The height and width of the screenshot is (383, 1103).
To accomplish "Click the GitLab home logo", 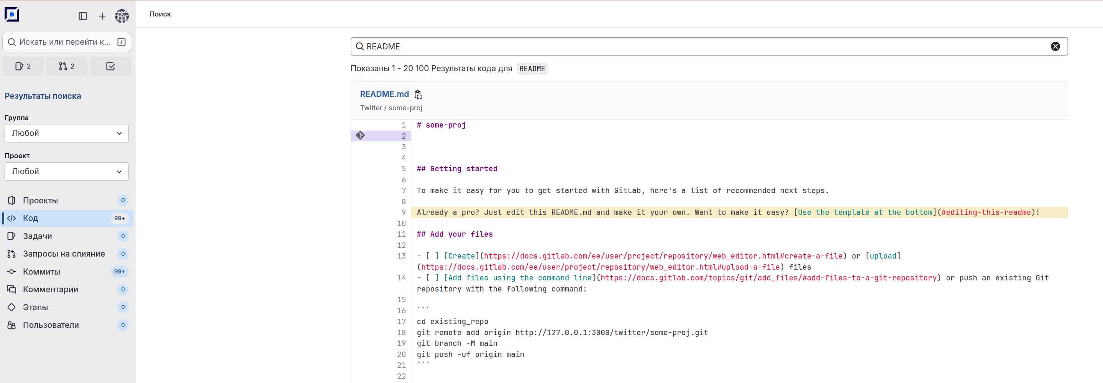I will coord(12,15).
